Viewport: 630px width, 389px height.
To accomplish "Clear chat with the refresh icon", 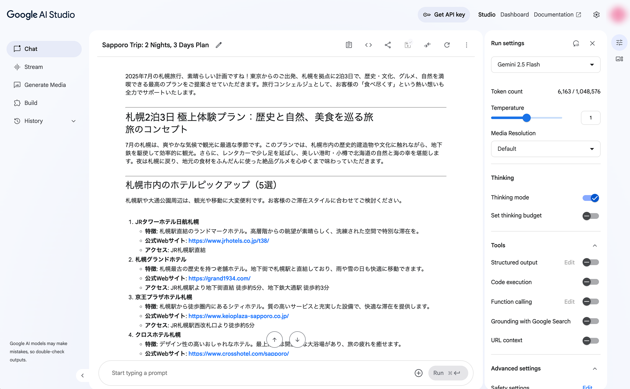I will point(447,45).
